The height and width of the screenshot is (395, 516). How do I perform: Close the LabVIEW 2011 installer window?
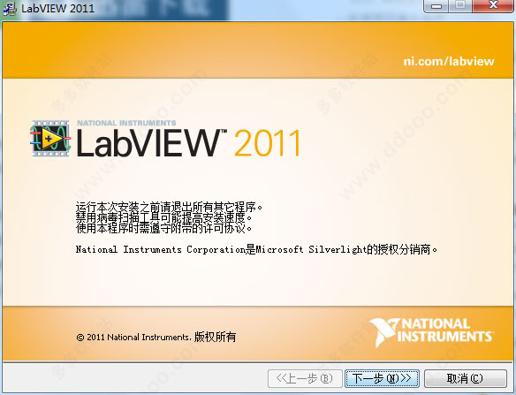pos(493,5)
